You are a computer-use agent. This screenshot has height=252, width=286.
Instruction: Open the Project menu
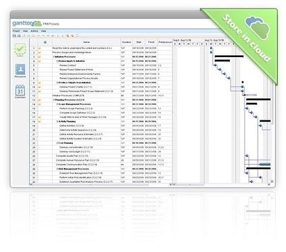click(x=16, y=31)
